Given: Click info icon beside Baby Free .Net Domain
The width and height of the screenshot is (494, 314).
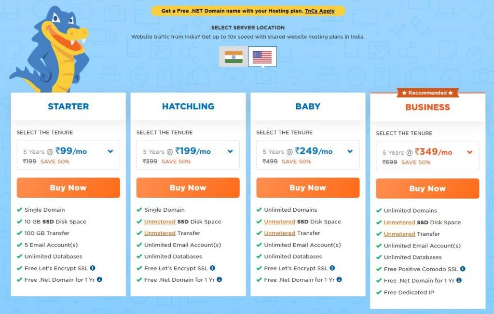Looking at the screenshot, I should point(339,279).
